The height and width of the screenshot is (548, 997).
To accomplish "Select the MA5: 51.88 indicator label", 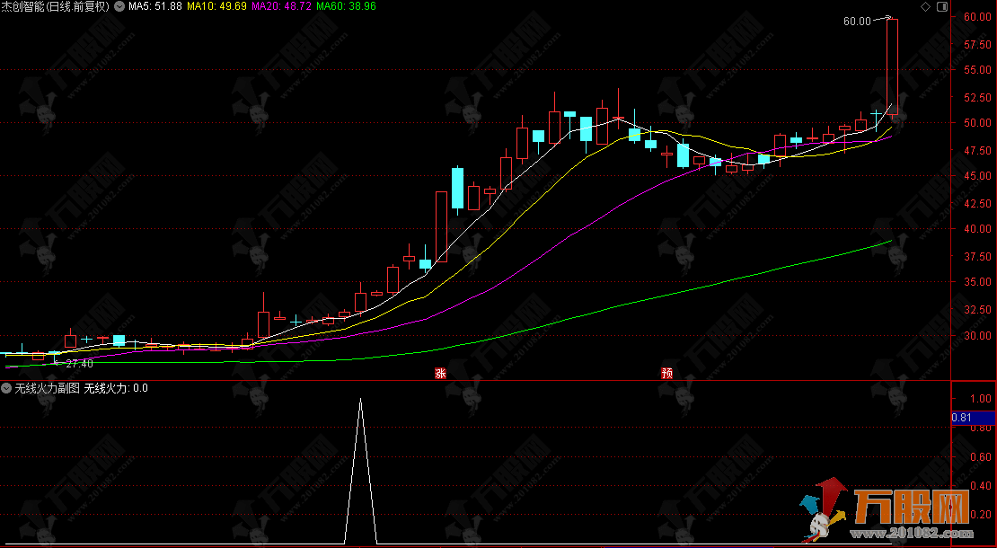I will click(x=154, y=6).
